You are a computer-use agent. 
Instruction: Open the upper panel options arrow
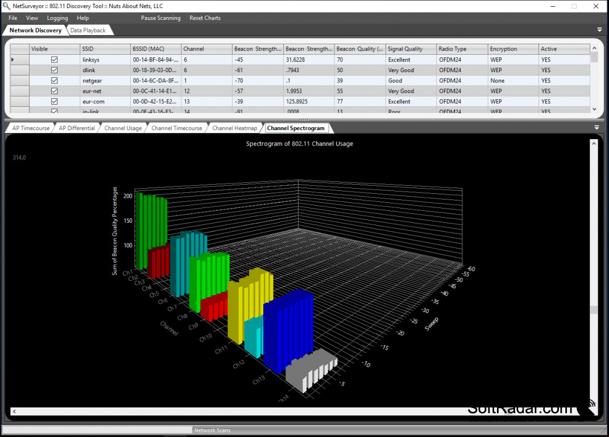[599, 30]
